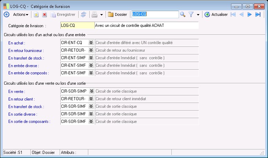Go to the next record
This screenshot has width=268, height=158.
249,14
